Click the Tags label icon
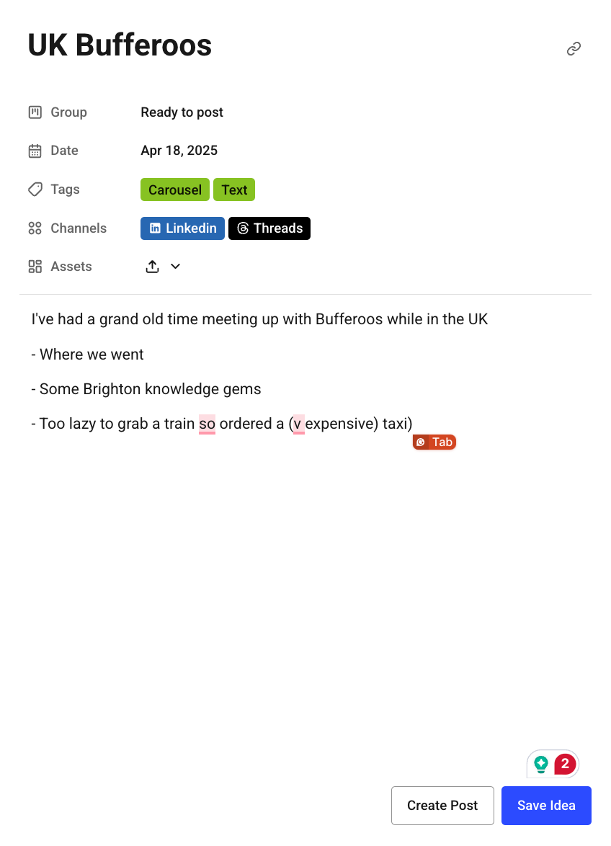This screenshot has height=846, width=611. click(x=35, y=190)
